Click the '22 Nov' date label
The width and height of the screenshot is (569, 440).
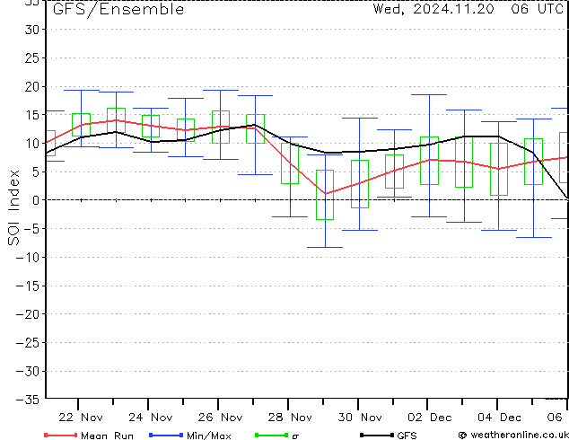(81, 418)
